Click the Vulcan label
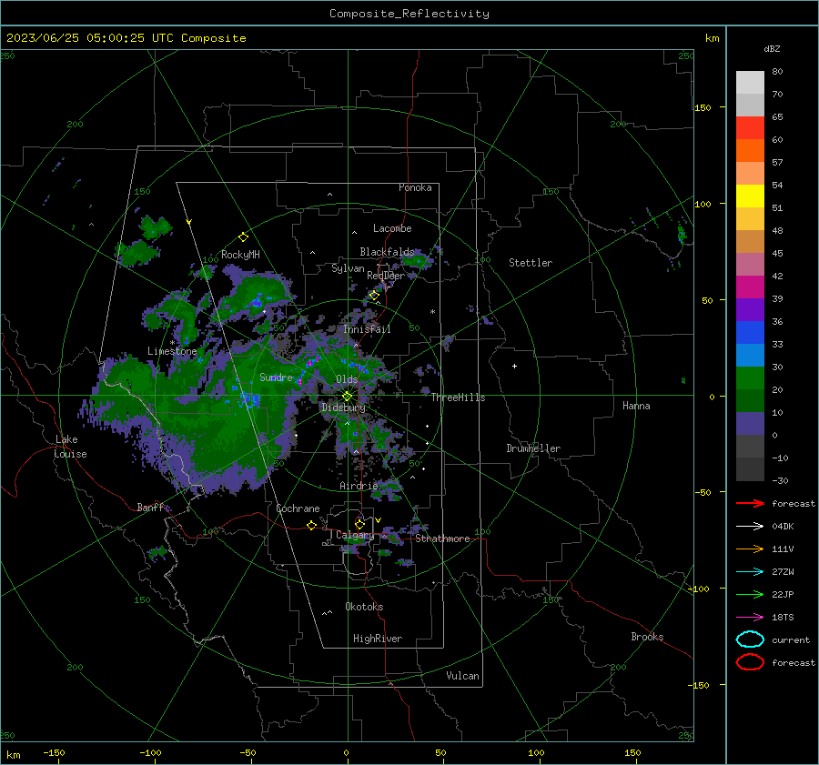This screenshot has width=819, height=765. point(462,676)
